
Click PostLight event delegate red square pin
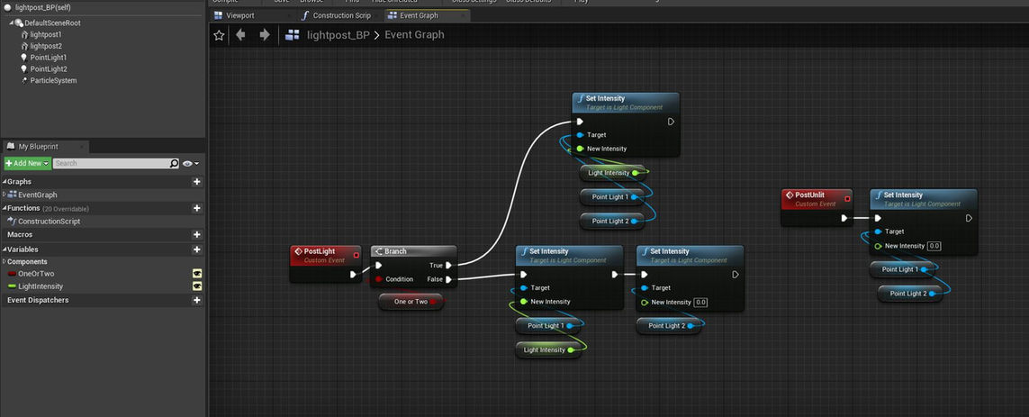coord(357,255)
